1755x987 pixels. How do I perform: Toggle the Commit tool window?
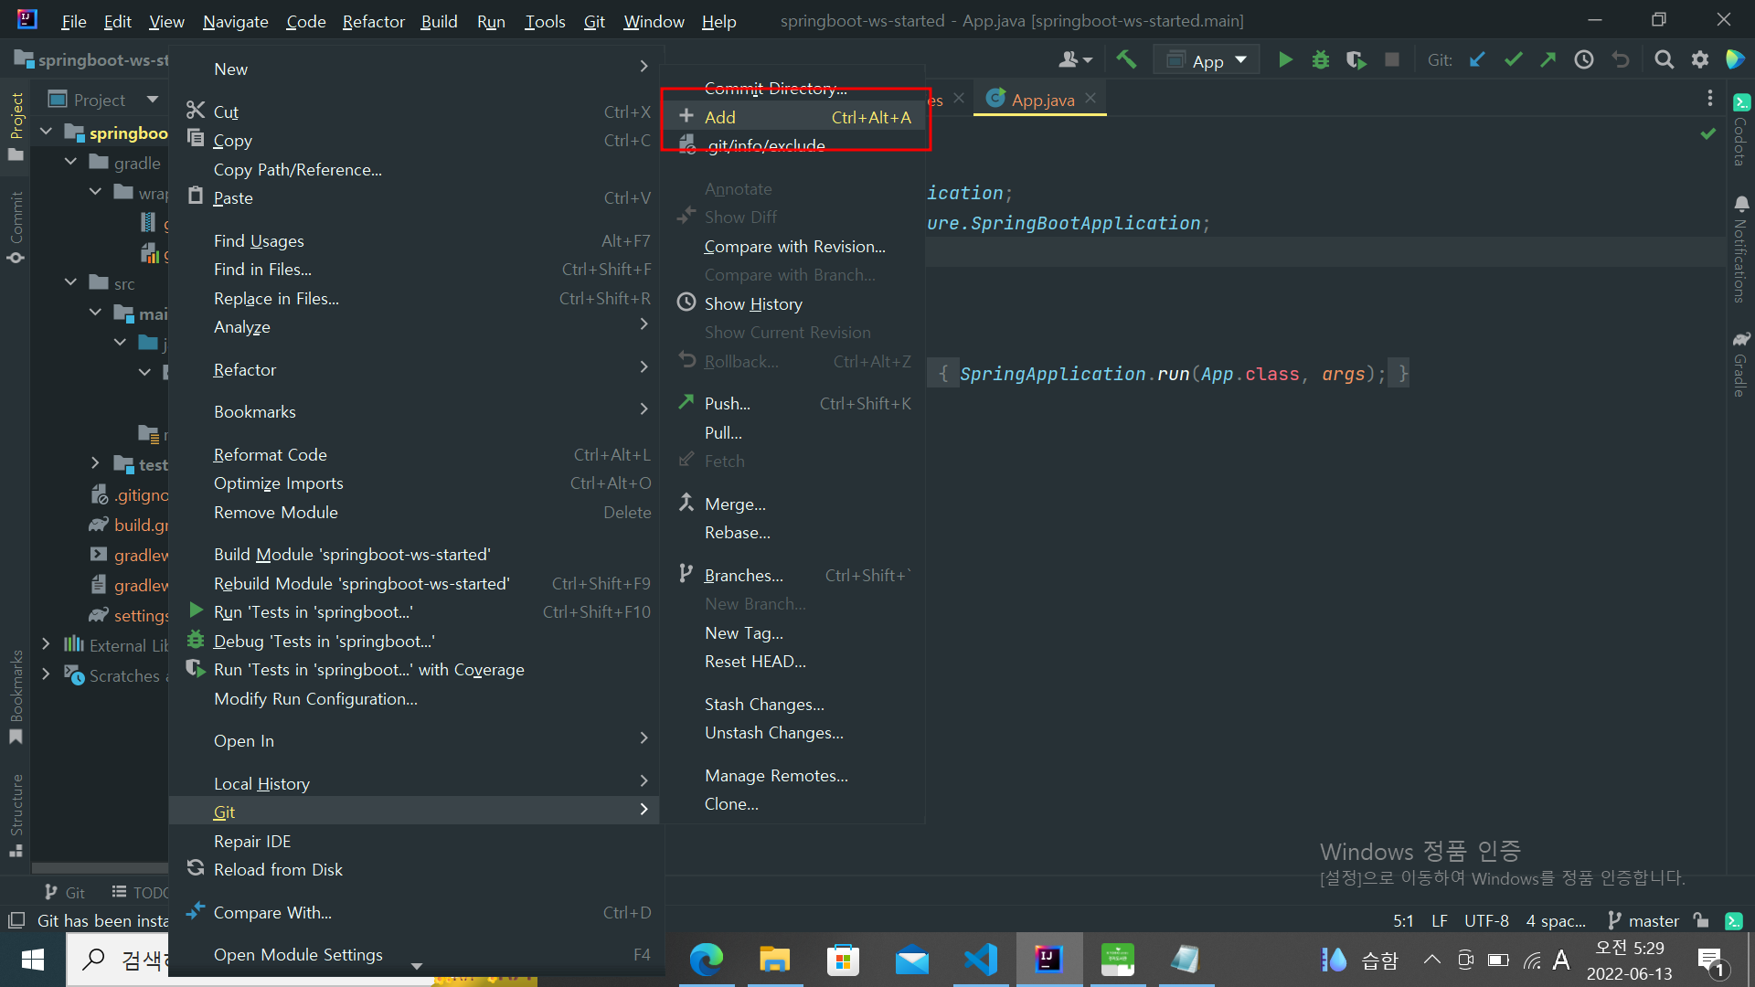(16, 227)
